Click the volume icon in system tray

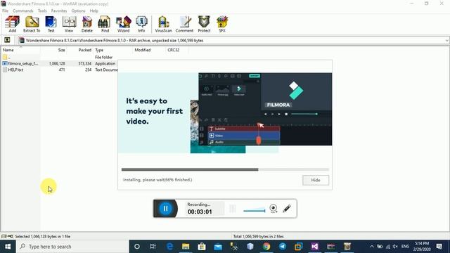click(x=395, y=247)
